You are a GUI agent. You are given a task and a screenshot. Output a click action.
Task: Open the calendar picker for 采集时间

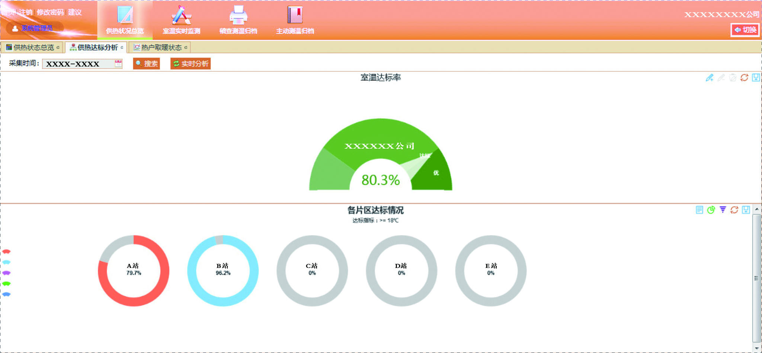[x=118, y=64]
